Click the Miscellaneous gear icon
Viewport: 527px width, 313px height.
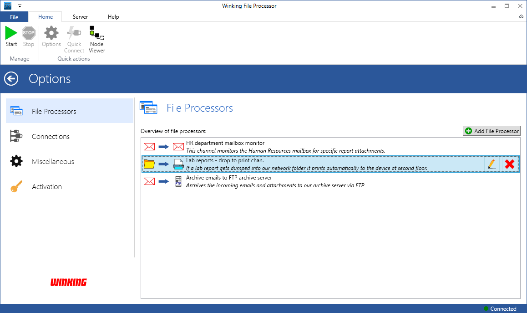coord(16,161)
